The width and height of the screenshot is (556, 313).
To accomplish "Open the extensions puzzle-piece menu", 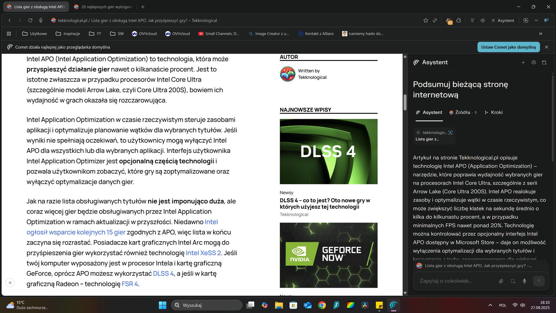I will pos(458,21).
